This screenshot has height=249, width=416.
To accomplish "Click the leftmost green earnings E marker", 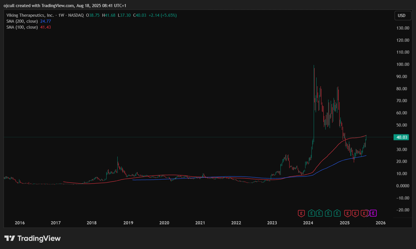I will tap(311, 213).
